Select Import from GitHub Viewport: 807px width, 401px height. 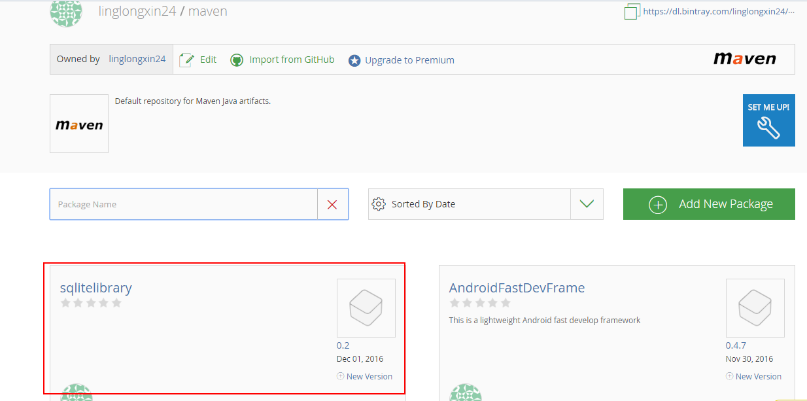click(x=292, y=60)
